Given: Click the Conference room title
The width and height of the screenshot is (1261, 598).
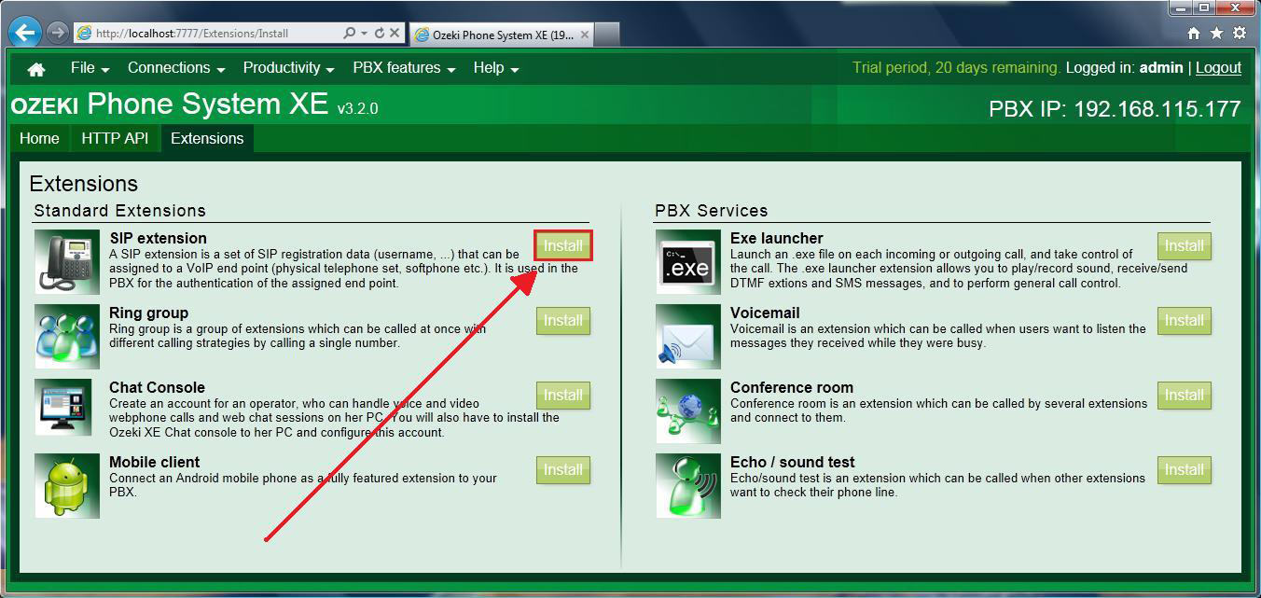Looking at the screenshot, I should pyautogui.click(x=792, y=387).
